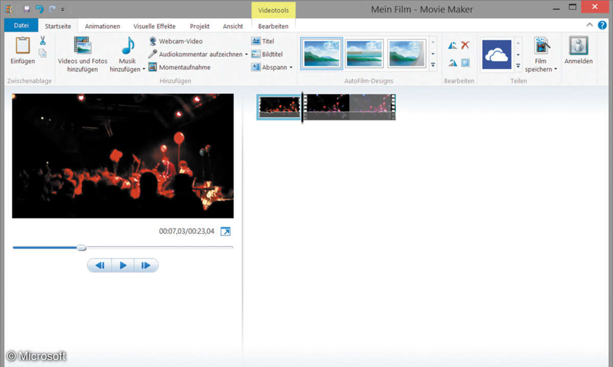Open the help question mark
This screenshot has height=367, width=613.
601,25
